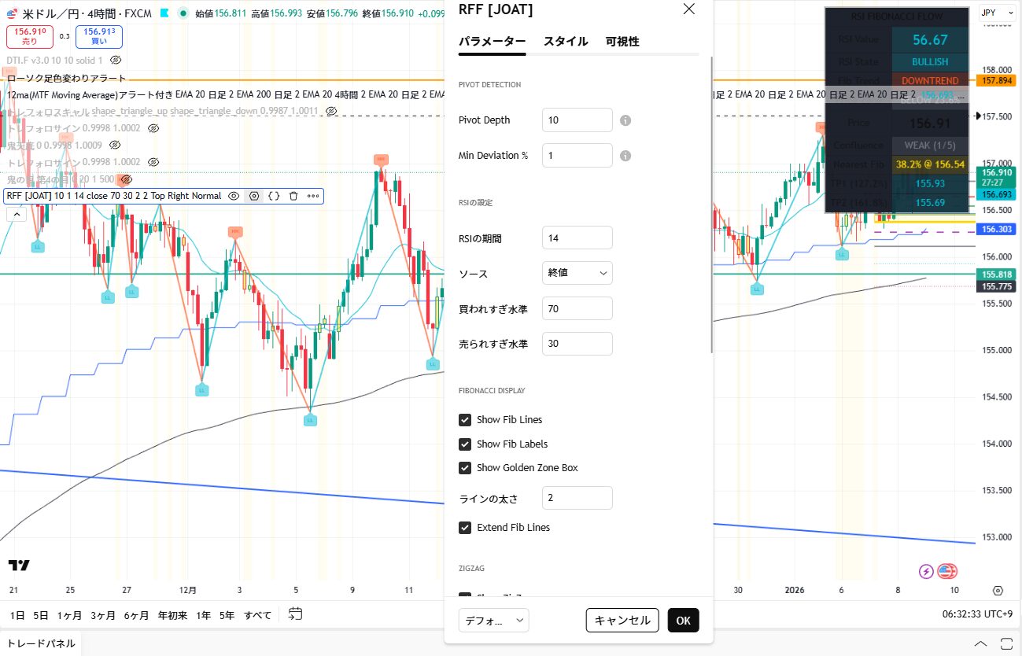Open more options (three dots) for RFF
1022x656 pixels.
click(313, 196)
